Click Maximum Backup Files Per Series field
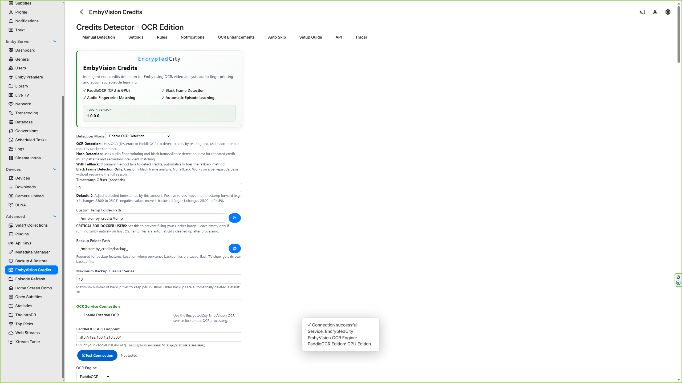This screenshot has height=383, width=682. tap(159, 279)
